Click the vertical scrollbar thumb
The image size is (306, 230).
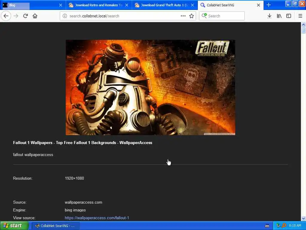(x=303, y=30)
